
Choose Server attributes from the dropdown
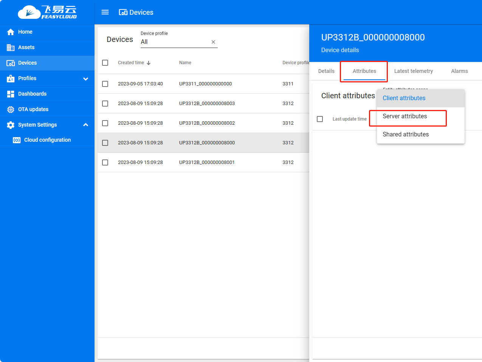[405, 116]
